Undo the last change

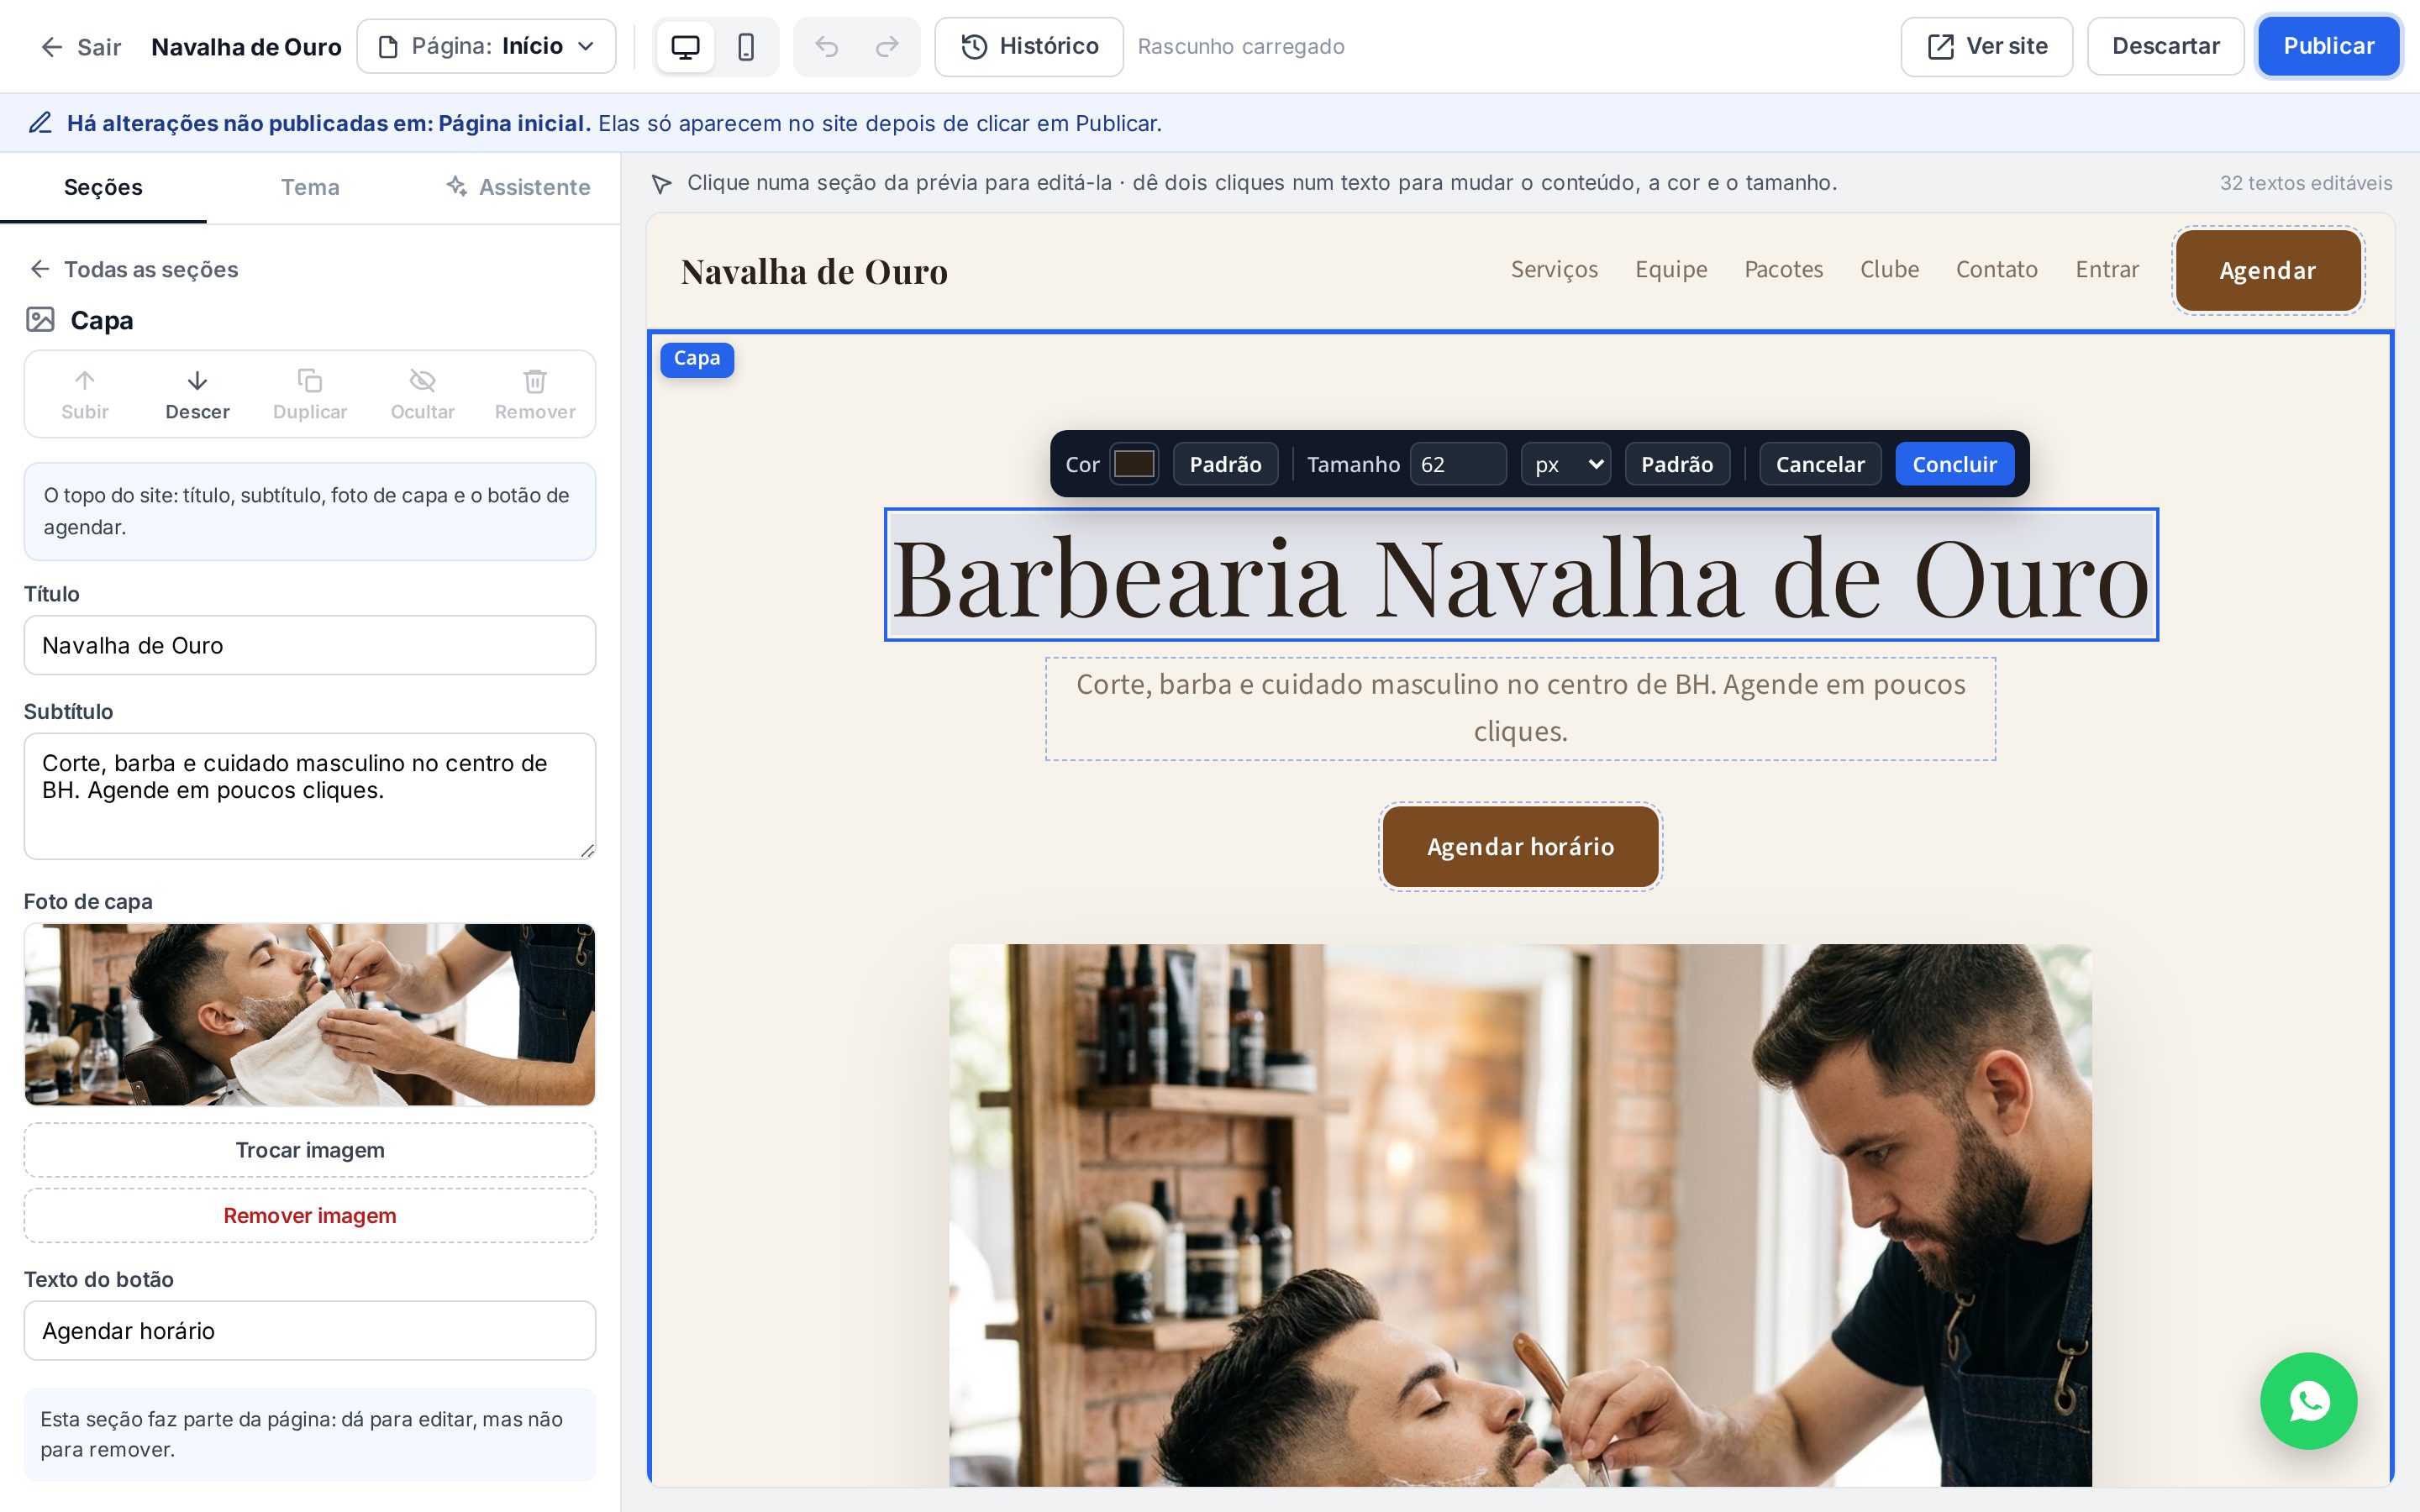coord(826,47)
